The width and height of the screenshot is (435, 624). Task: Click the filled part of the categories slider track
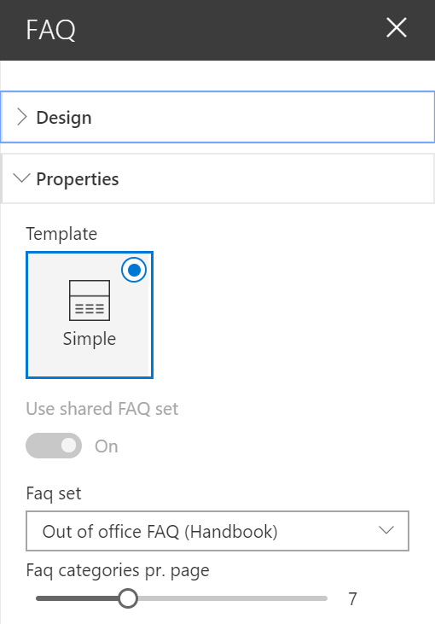pos(77,598)
